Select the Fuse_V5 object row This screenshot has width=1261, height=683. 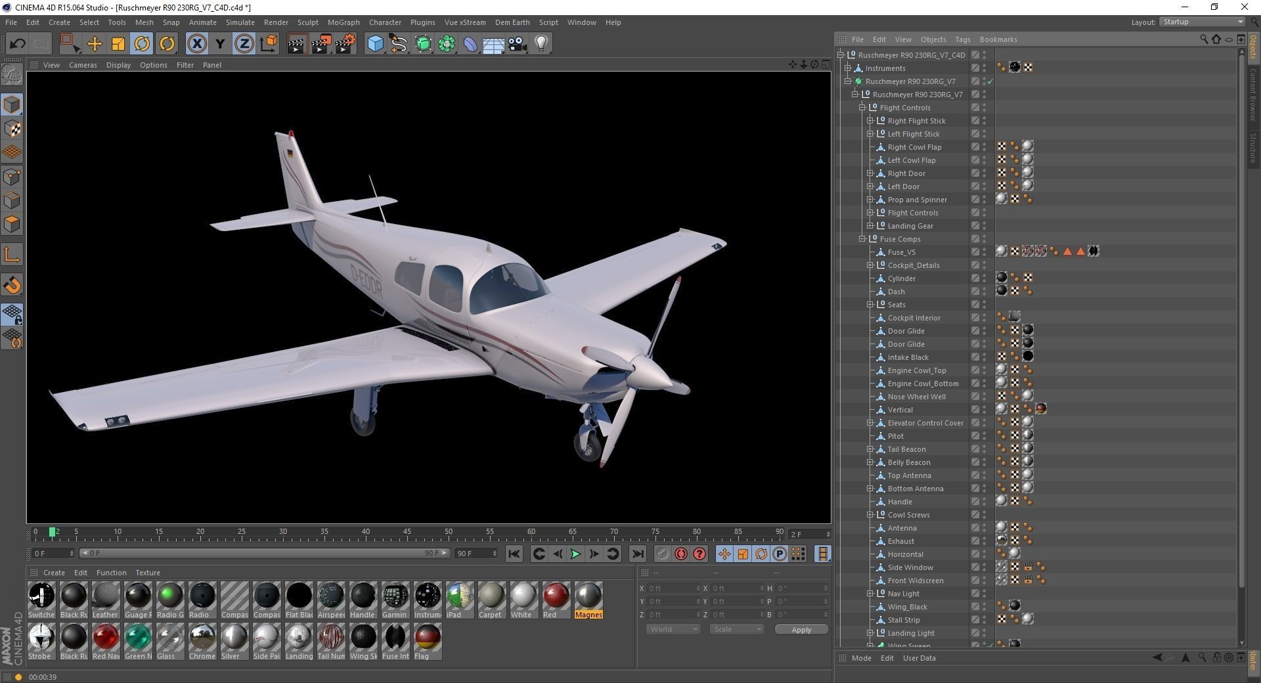(901, 252)
